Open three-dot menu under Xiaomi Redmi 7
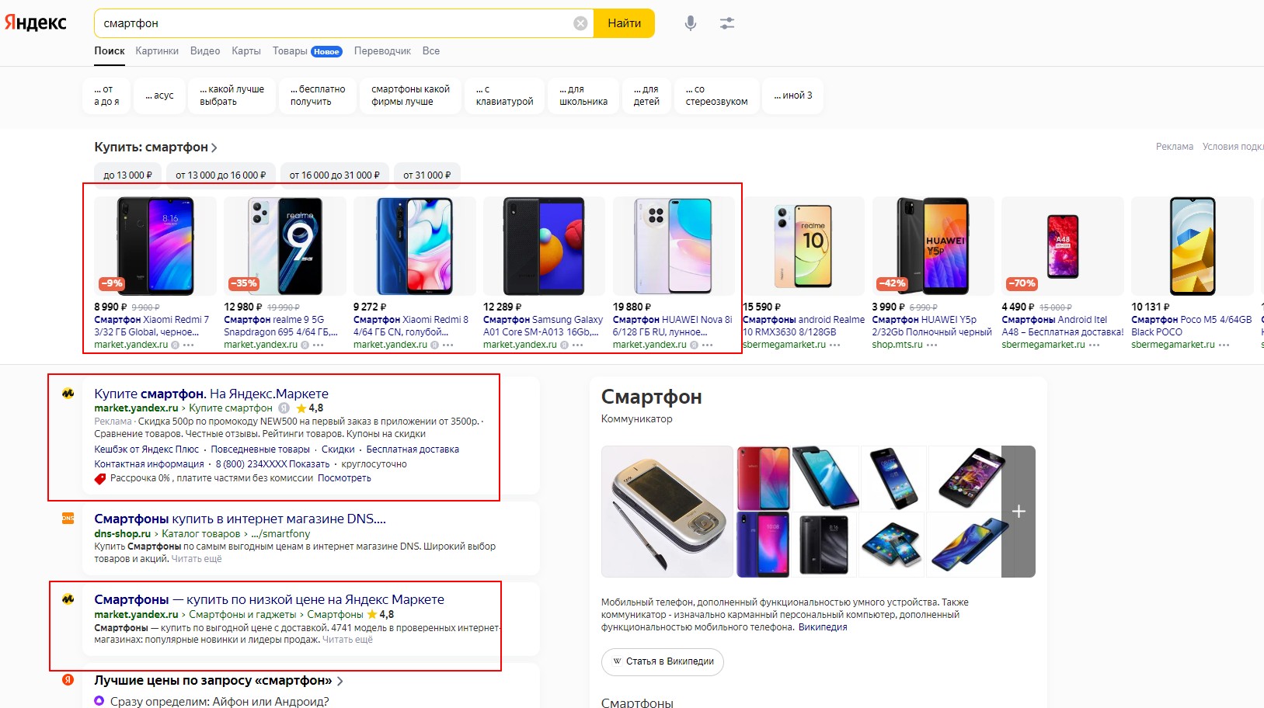This screenshot has height=708, width=1264. click(x=189, y=345)
